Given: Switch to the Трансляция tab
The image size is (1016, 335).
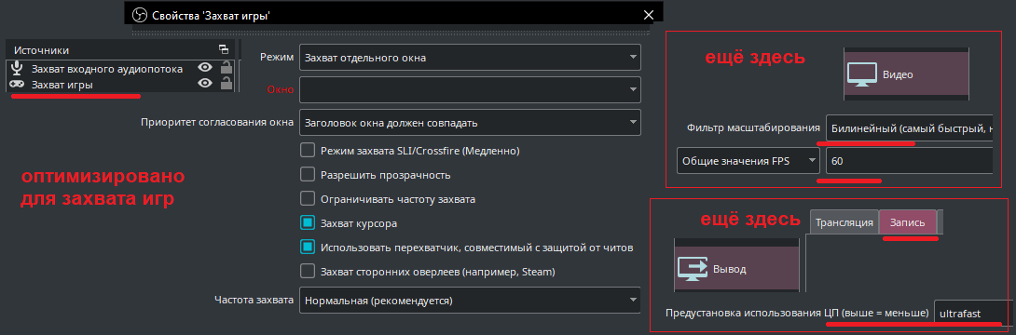Looking at the screenshot, I should coord(844,221).
